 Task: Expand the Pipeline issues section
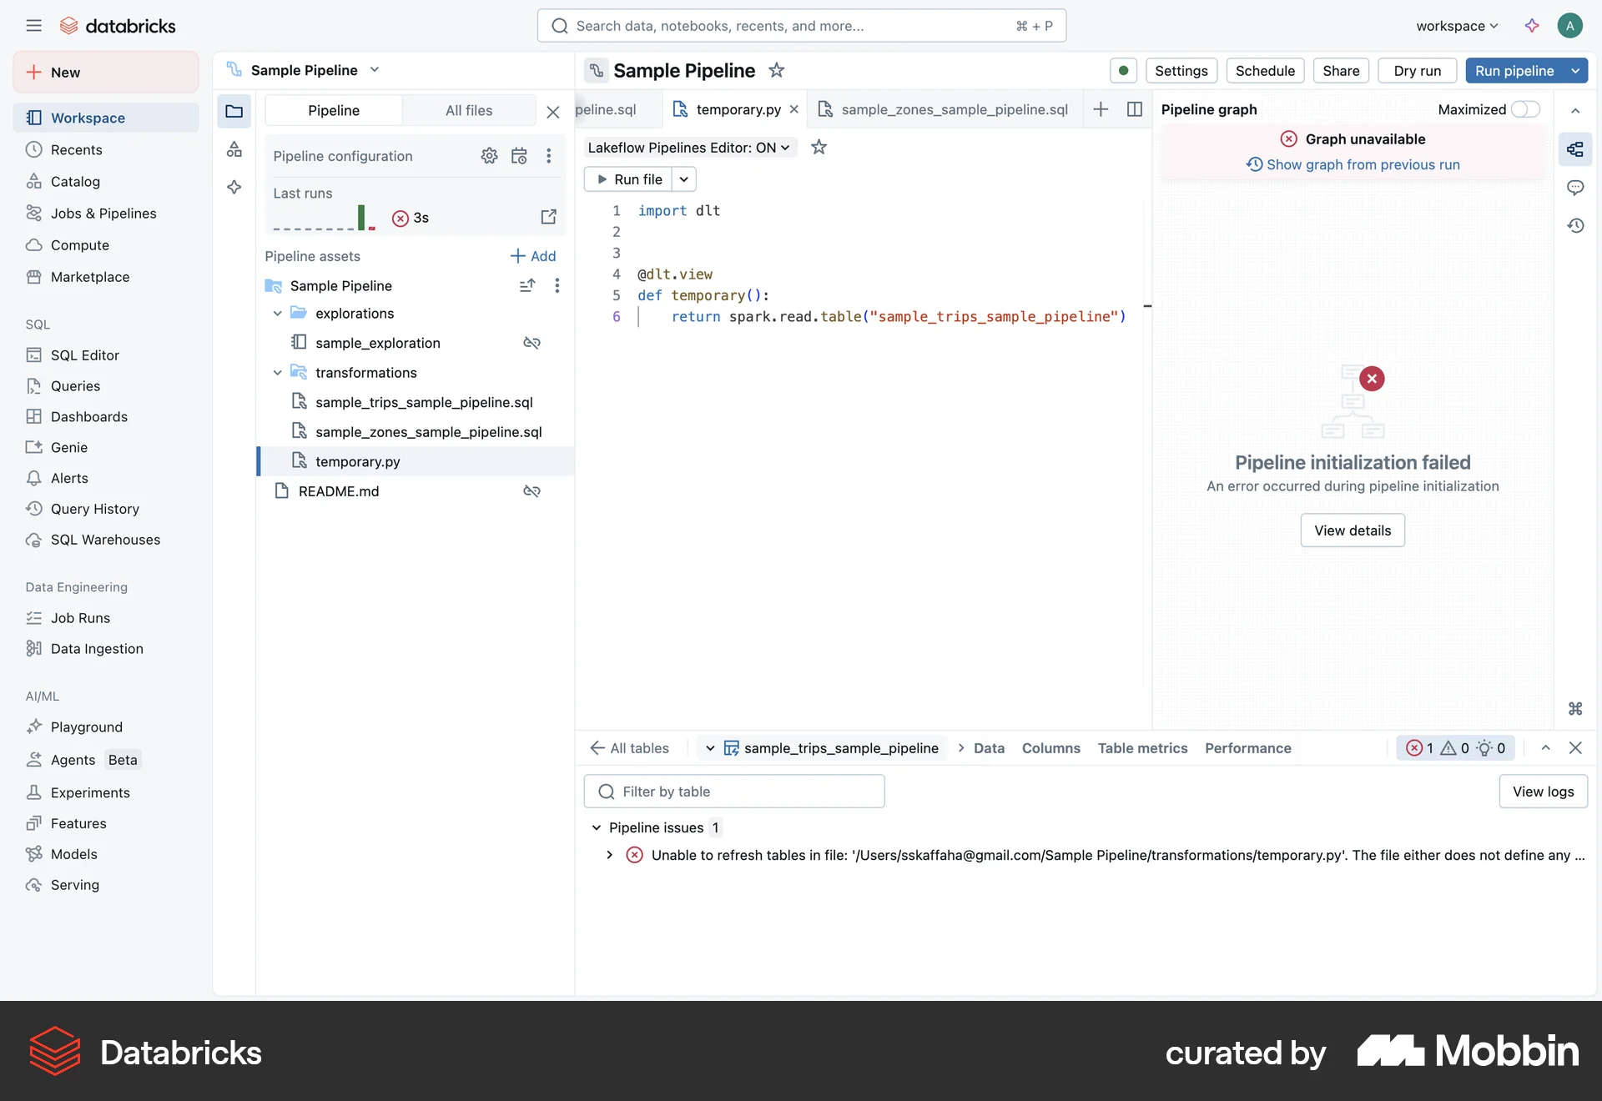coord(596,827)
